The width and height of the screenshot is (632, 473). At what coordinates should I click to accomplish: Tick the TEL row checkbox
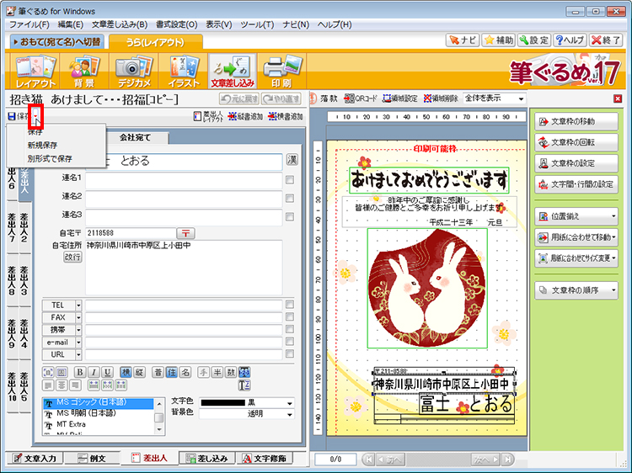pyautogui.click(x=290, y=305)
